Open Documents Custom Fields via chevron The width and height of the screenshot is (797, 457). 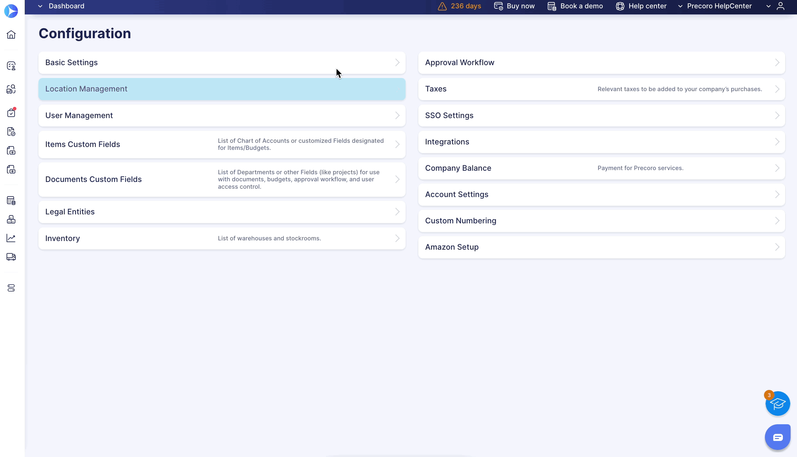397,179
